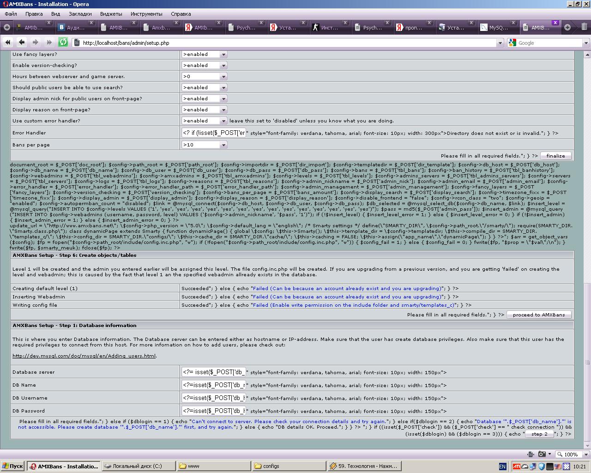Open the Закладки menu
The width and height of the screenshot is (591, 473).
coord(80,14)
